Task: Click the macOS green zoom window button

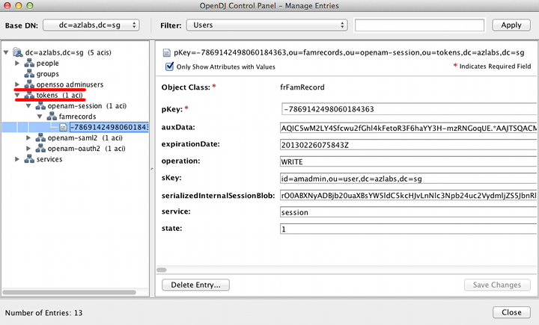Action: coord(30,5)
